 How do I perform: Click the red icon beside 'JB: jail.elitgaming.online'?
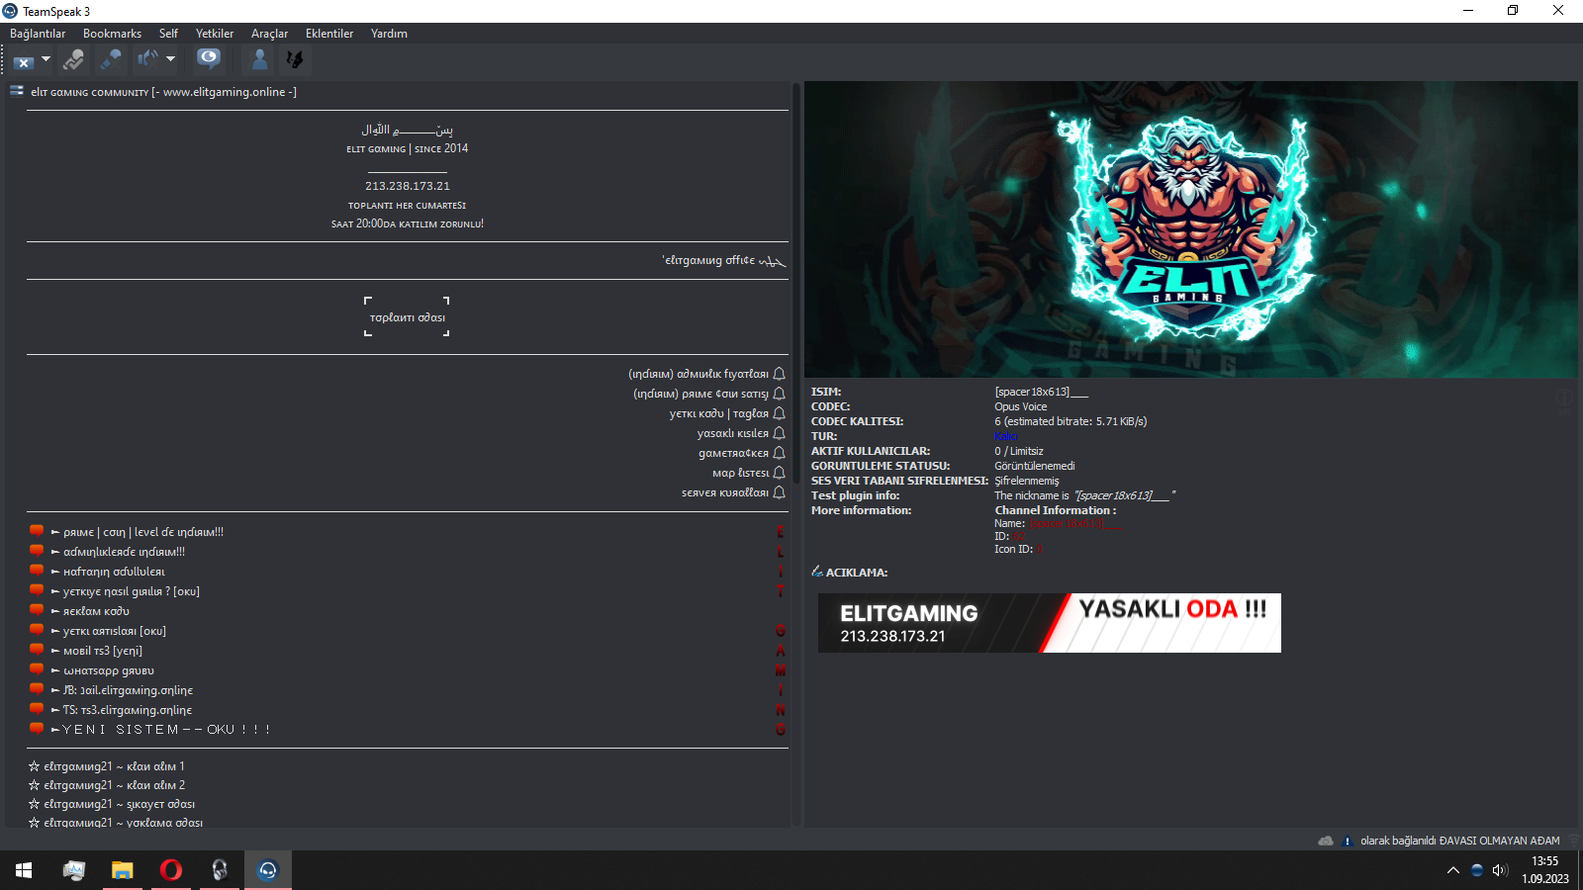coord(37,689)
